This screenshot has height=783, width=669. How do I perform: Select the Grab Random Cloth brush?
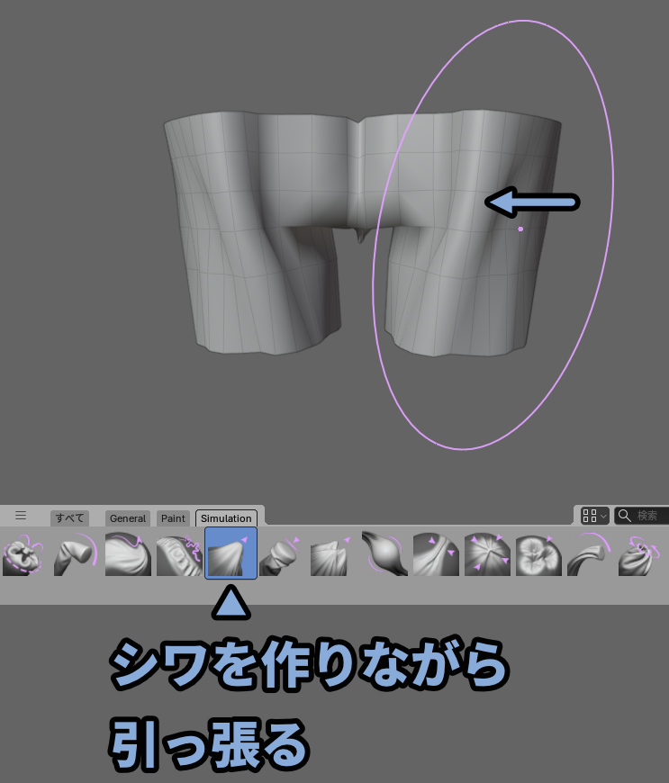[334, 553]
